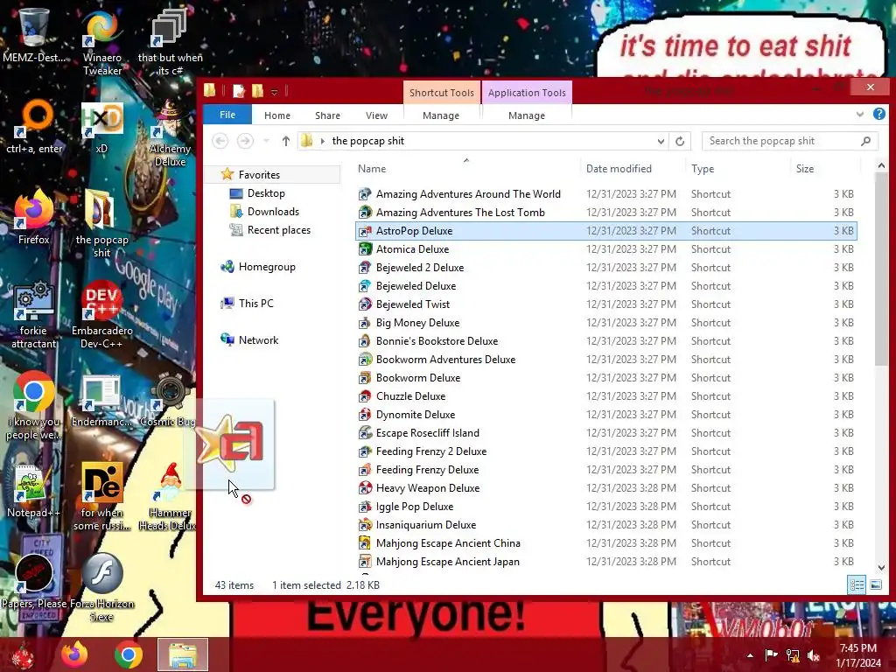Image resolution: width=896 pixels, height=672 pixels.
Task: Open the 'ctrl+a, enter' desktop icon
Action: tap(34, 127)
